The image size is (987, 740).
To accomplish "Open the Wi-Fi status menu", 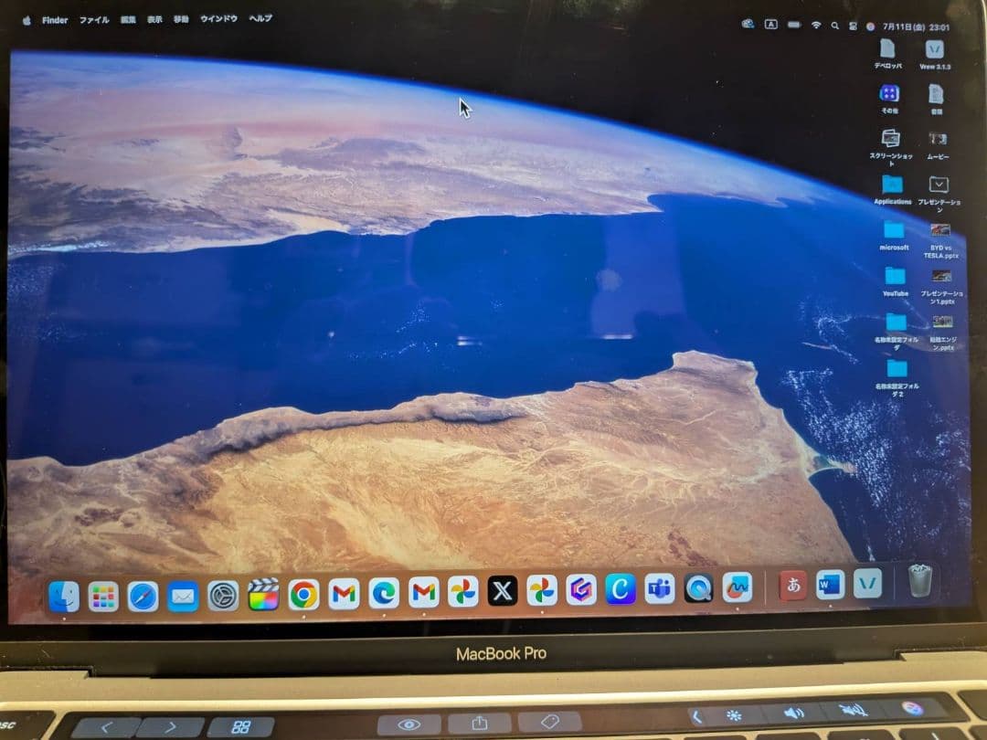I will [816, 25].
